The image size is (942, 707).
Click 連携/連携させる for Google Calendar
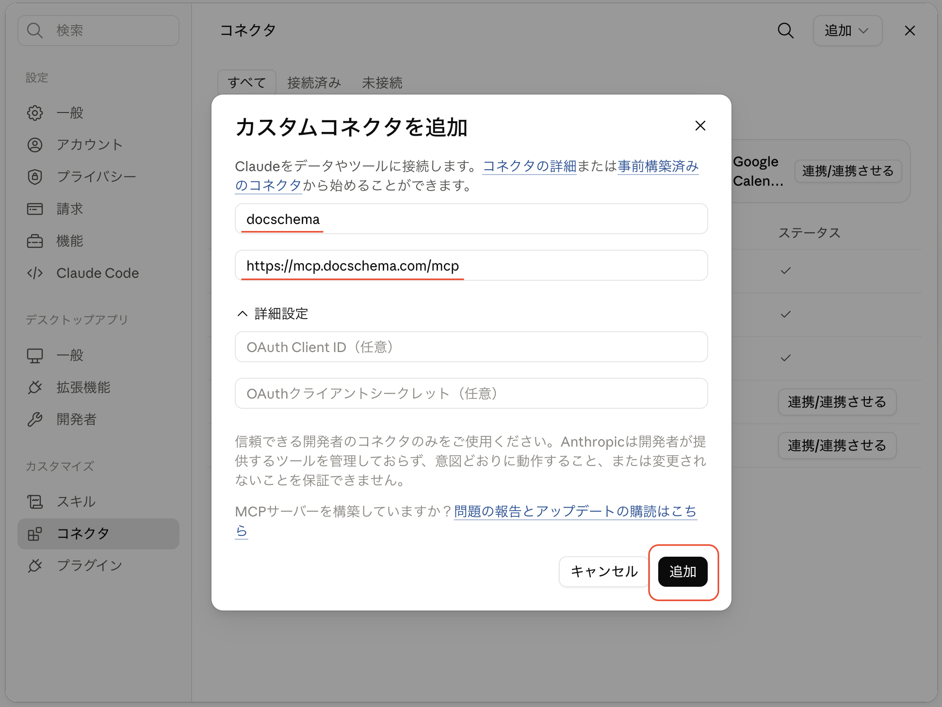tap(848, 171)
